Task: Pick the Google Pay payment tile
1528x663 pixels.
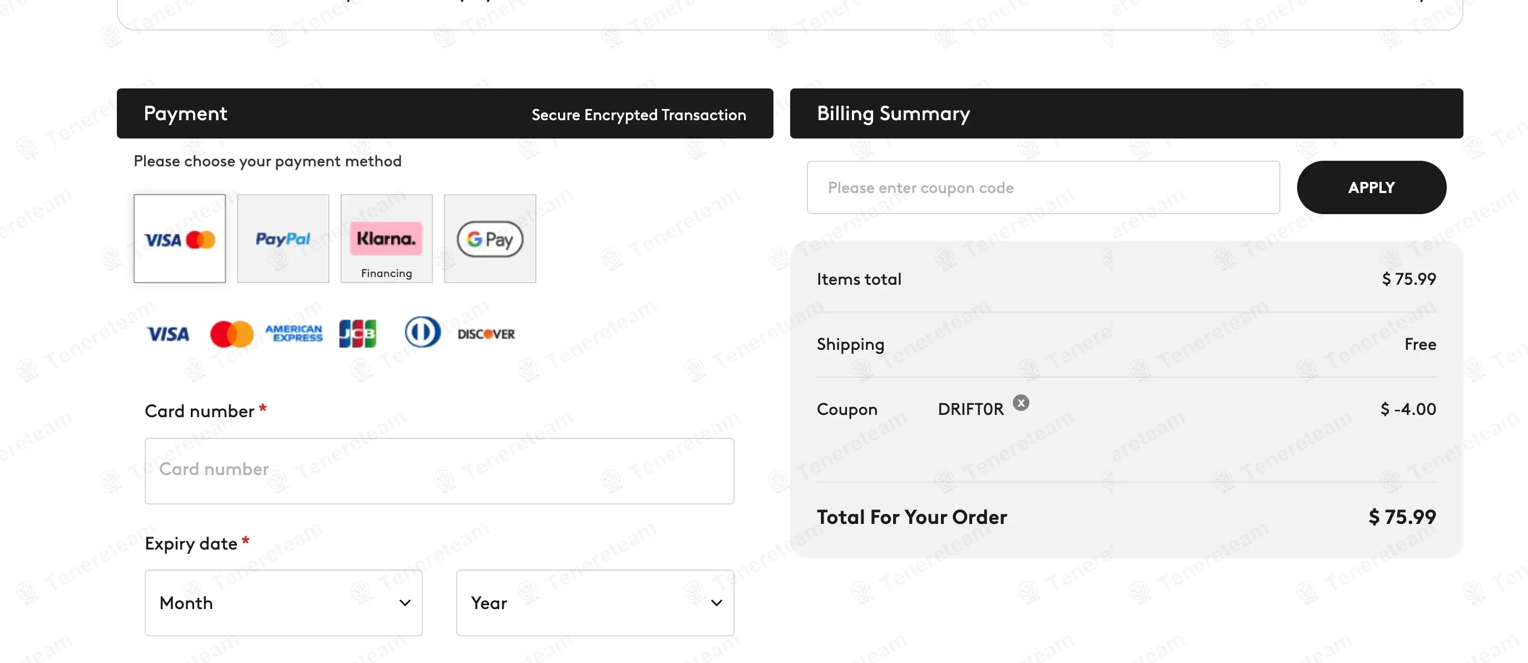Action: pyautogui.click(x=489, y=239)
